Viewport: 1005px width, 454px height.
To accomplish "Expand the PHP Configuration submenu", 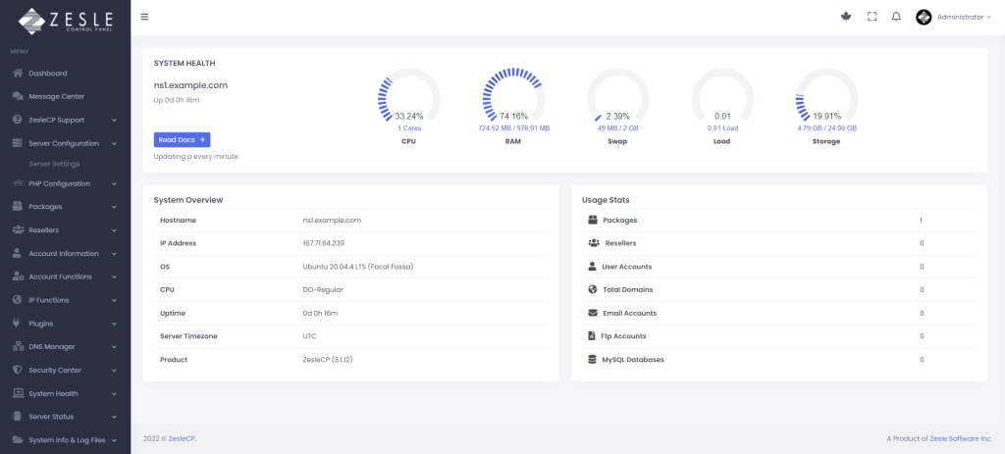I will click(x=114, y=183).
